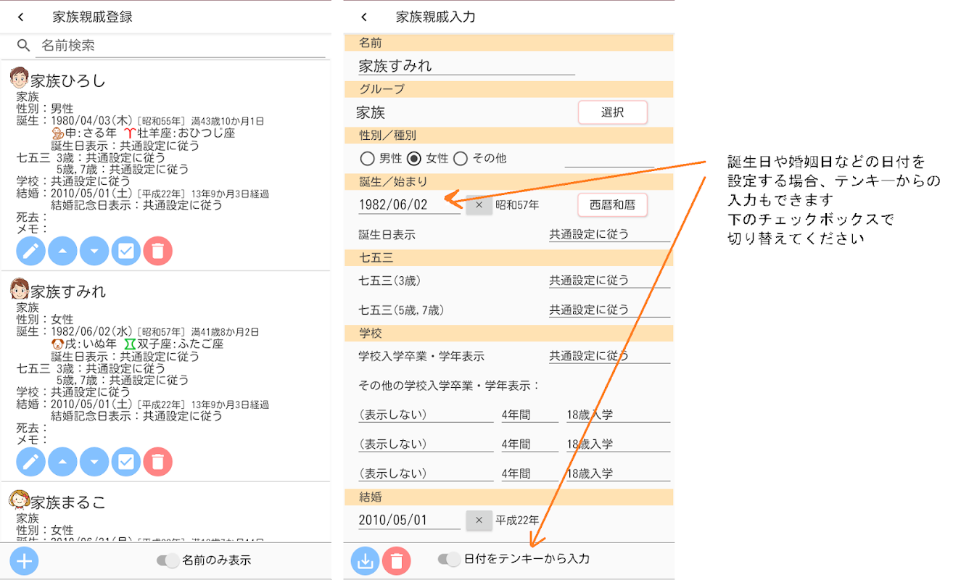Image resolution: width=961 pixels, height=580 pixels.
Task: Clear the marriage date 2010/05/01
Action: pyautogui.click(x=479, y=520)
